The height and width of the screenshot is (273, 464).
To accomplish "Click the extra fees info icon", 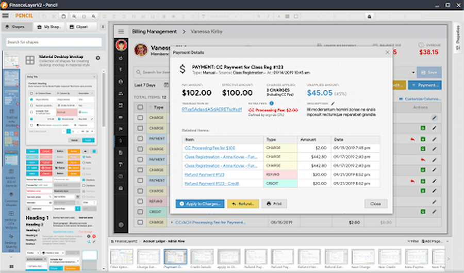I will (x=271, y=103).
